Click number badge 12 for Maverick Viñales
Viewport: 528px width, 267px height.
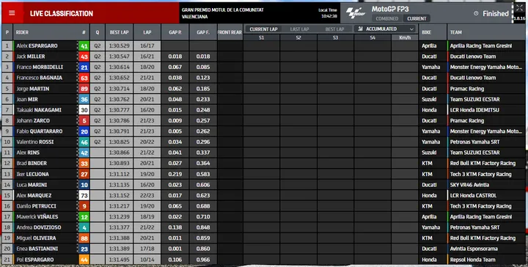(84, 217)
